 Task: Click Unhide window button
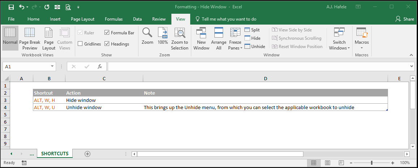[x=255, y=47]
